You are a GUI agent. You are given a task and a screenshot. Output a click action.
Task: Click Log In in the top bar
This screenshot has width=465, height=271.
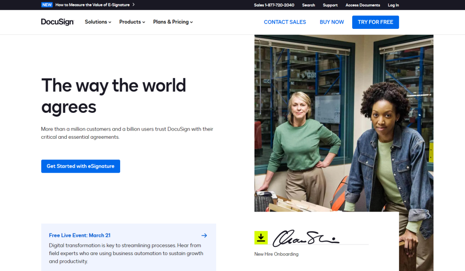click(x=393, y=5)
